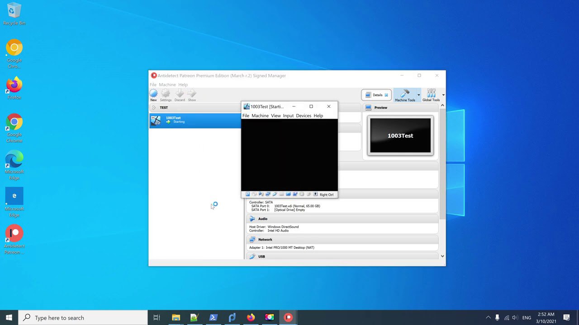This screenshot has height=325, width=579.
Task: Click the Audio section speaker icon
Action: click(252, 219)
